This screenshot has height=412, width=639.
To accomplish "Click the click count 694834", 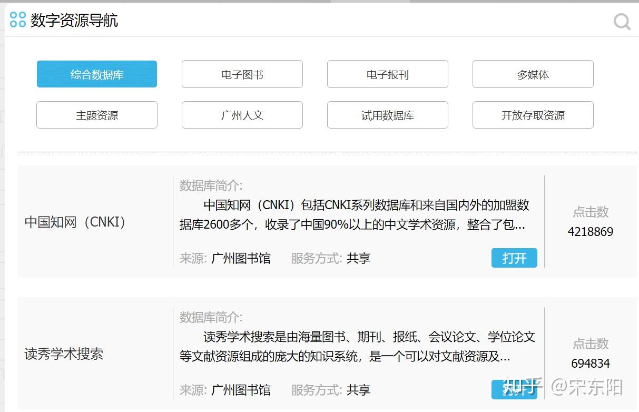I will (x=591, y=364).
